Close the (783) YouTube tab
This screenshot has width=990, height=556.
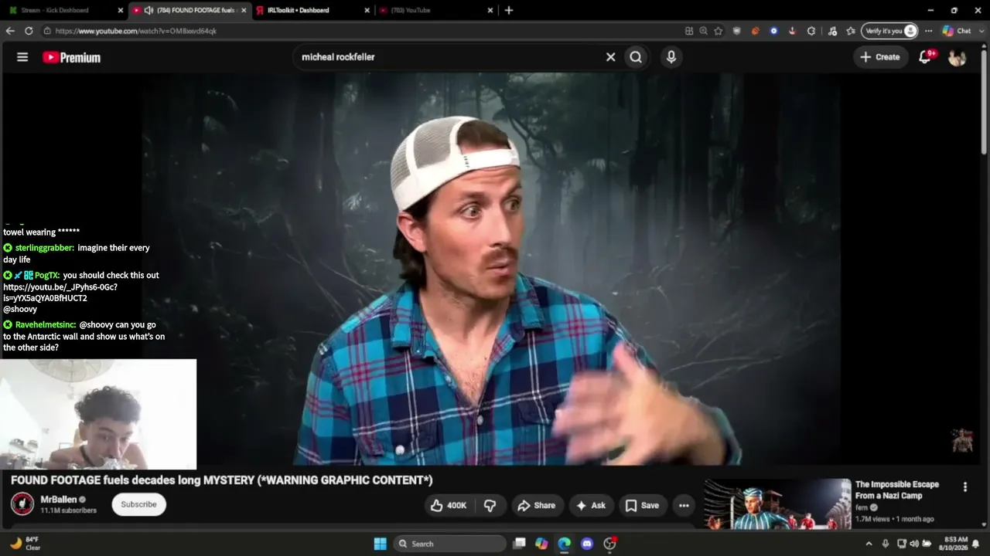(490, 10)
